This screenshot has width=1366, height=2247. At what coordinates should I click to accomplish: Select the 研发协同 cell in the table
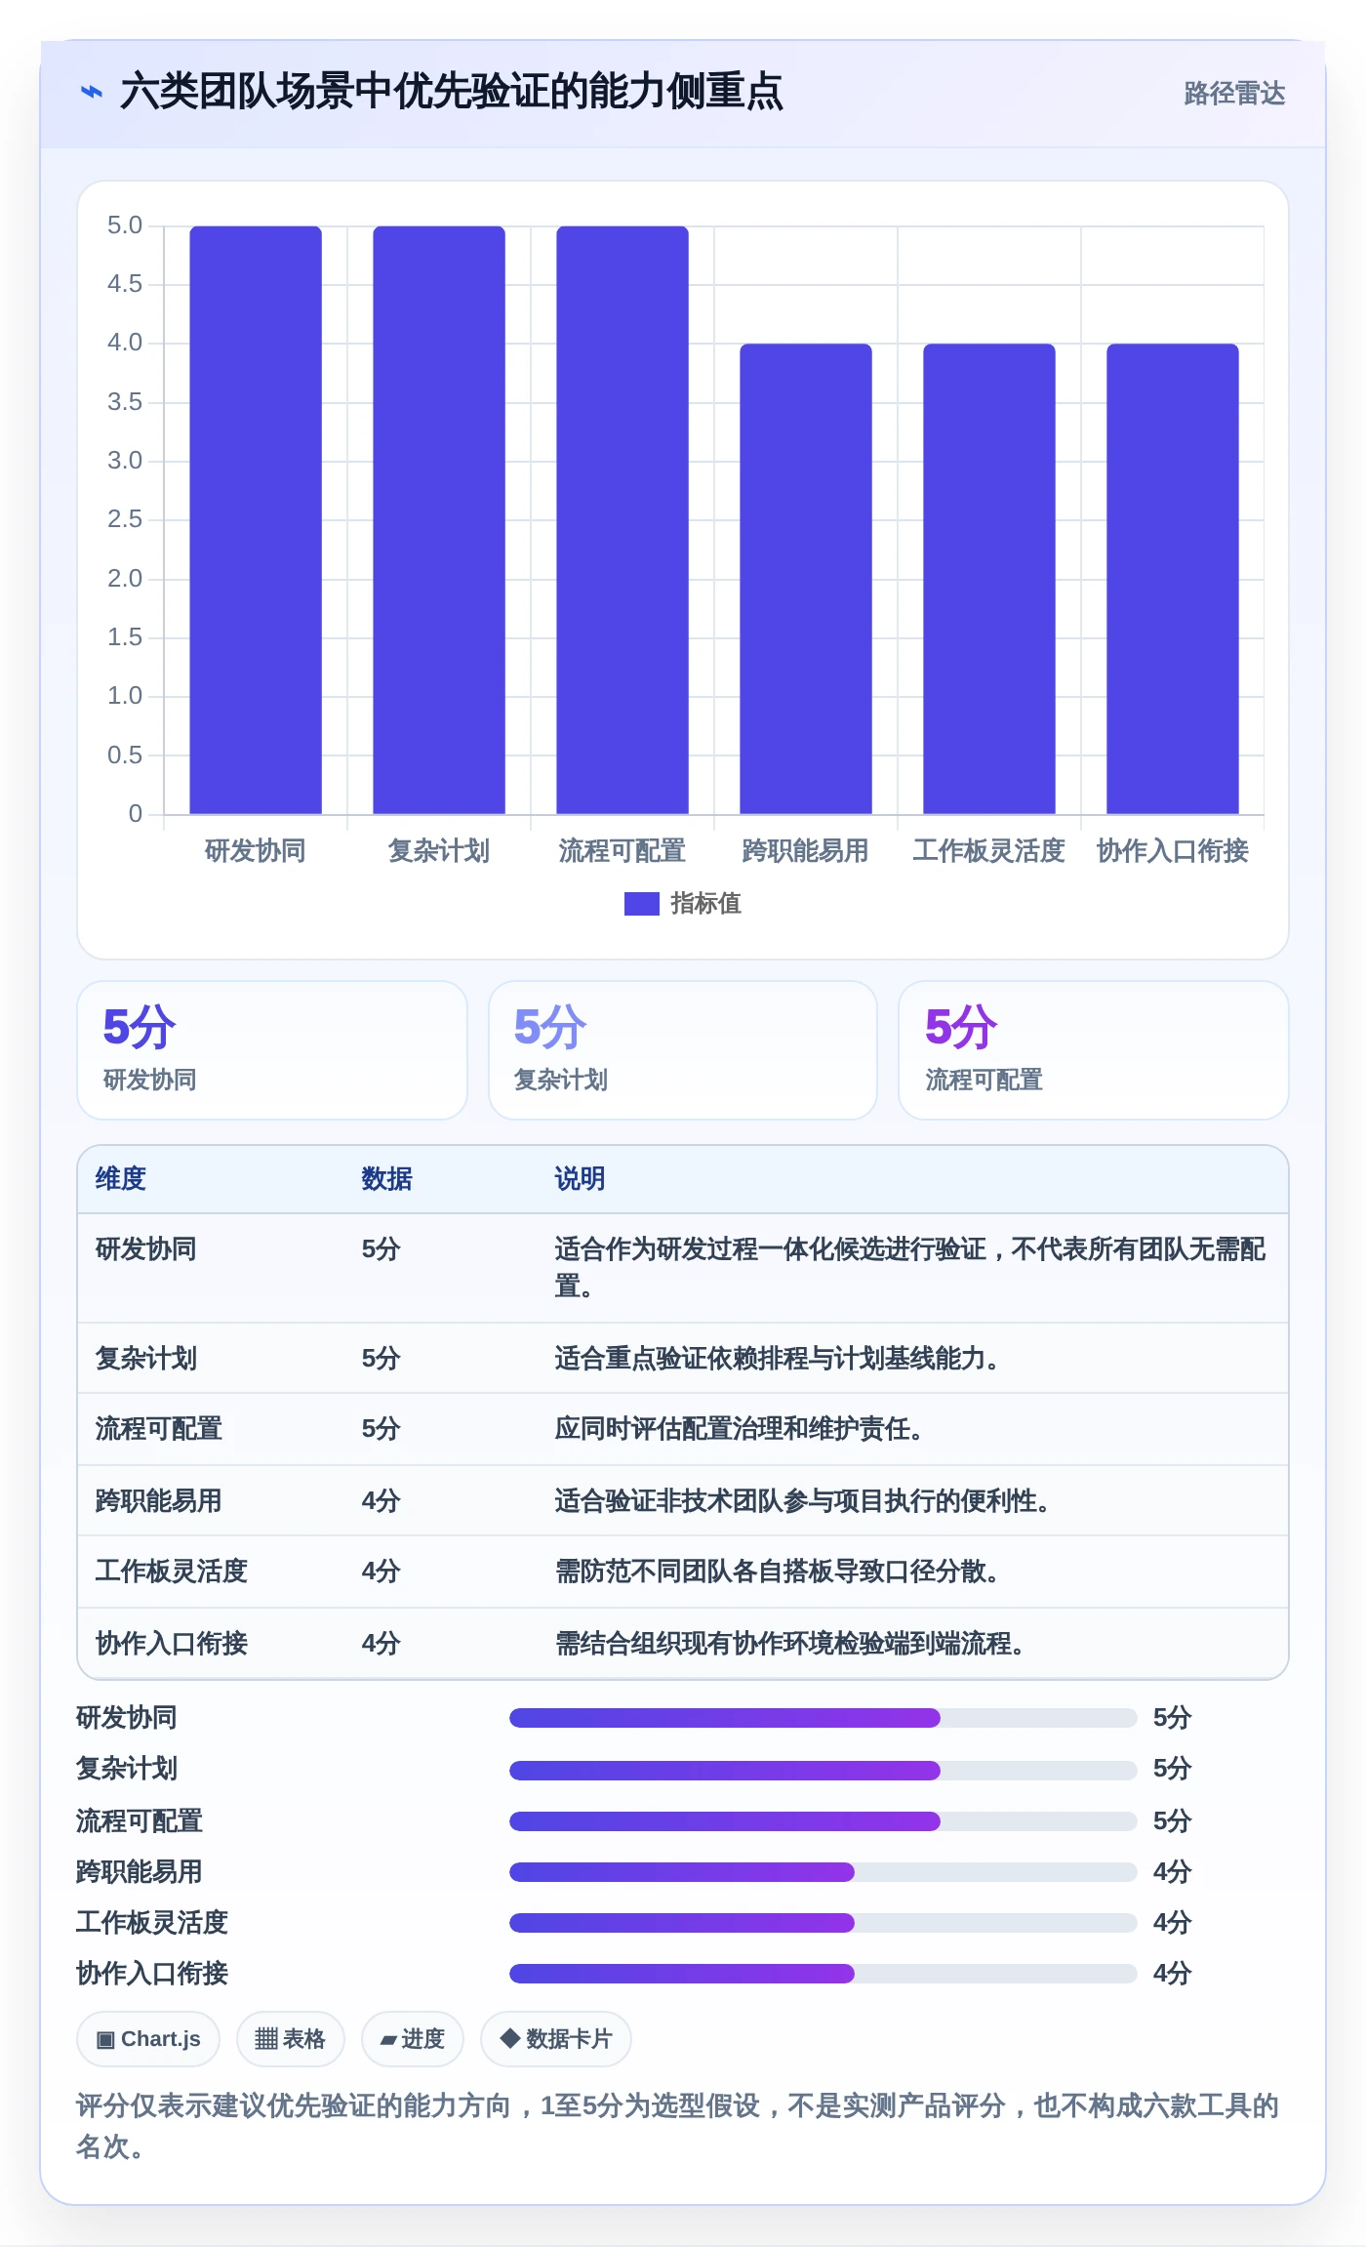(x=146, y=1249)
